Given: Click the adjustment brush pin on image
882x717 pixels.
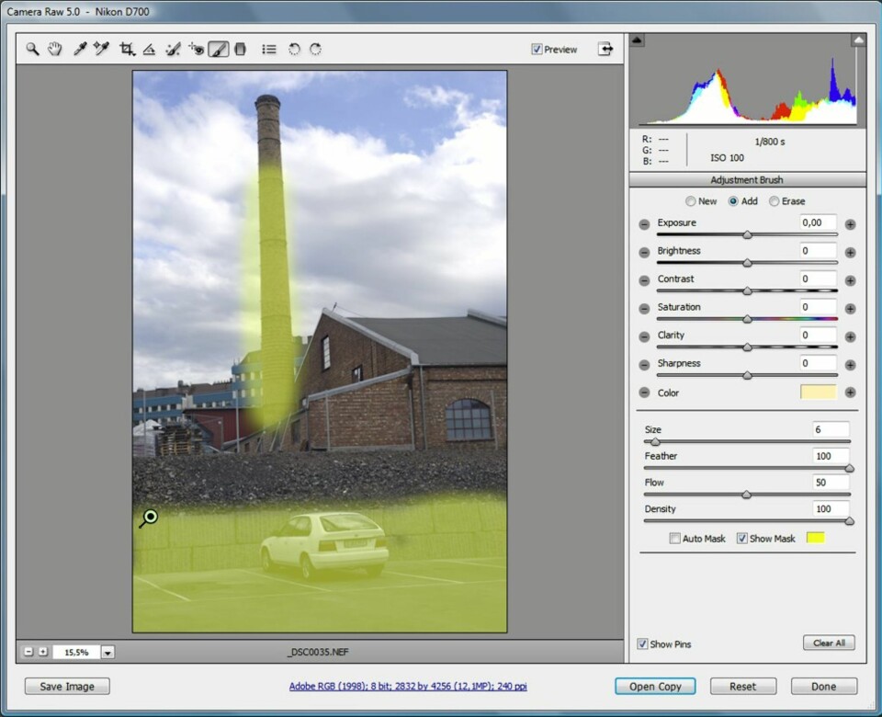Looking at the screenshot, I should 150,517.
